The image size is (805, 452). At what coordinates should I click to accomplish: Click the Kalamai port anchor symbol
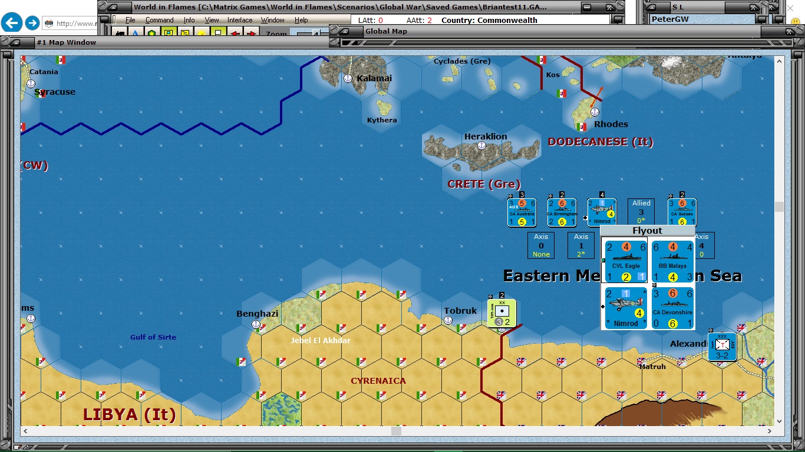(348, 78)
